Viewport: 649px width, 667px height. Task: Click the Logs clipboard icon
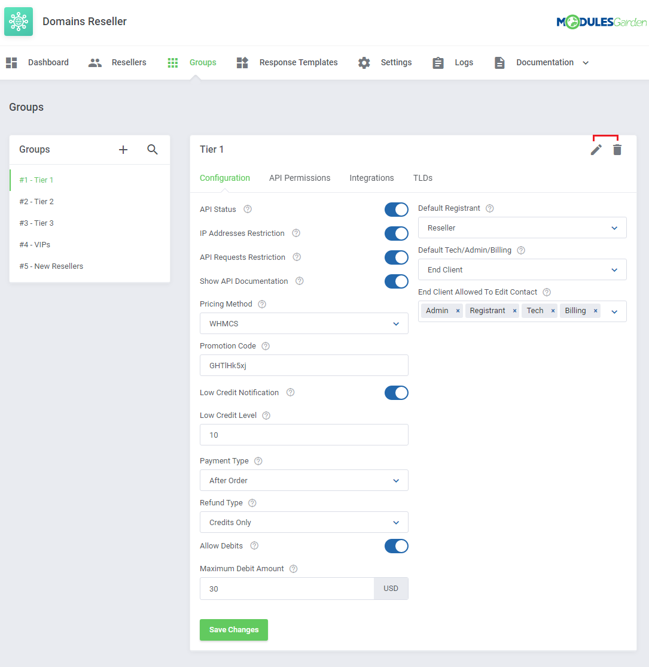pyautogui.click(x=438, y=62)
